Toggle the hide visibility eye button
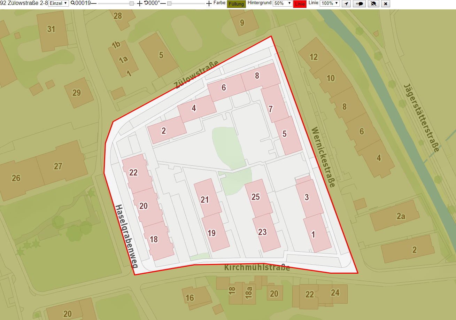The image size is (456, 320). 373,4
